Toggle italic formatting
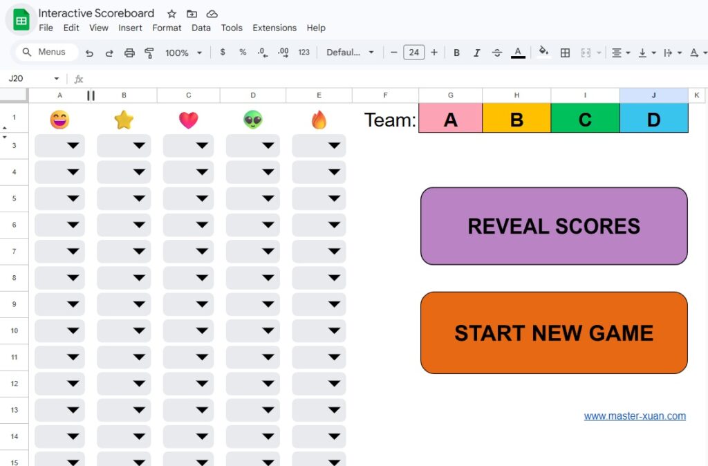708x466 pixels. coord(476,53)
